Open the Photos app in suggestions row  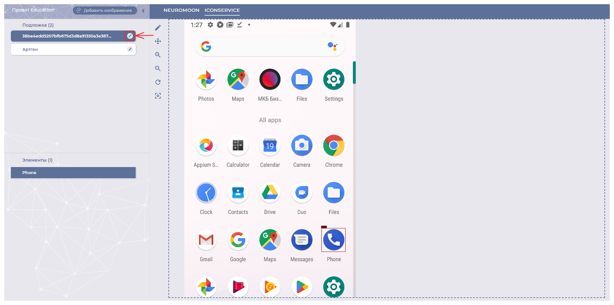point(206,79)
